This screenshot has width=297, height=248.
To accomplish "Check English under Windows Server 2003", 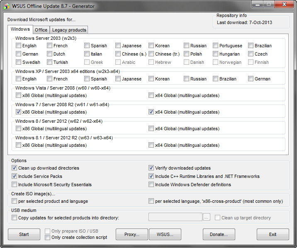I will click(18, 46).
